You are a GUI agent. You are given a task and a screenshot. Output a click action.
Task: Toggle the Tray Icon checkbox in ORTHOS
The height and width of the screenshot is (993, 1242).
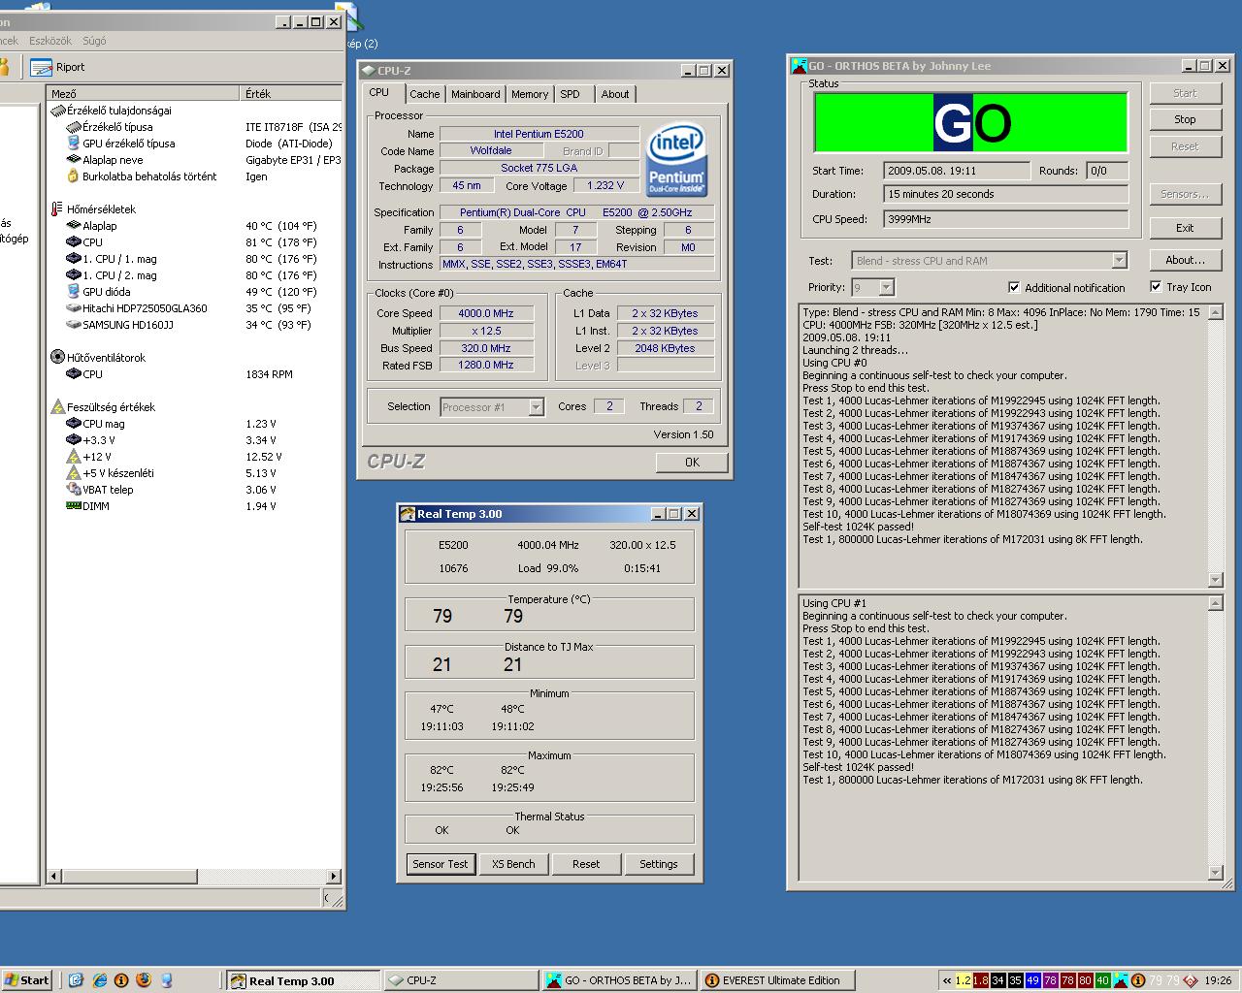[x=1156, y=287]
